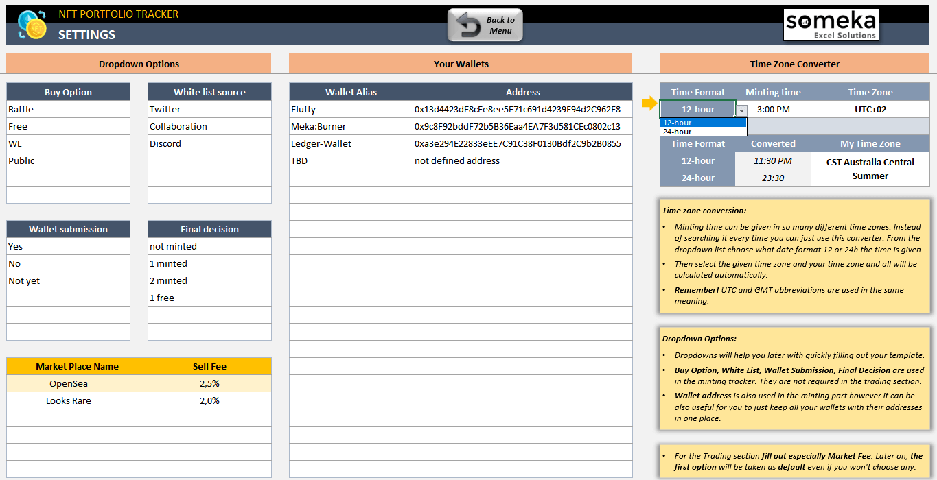Click the NFT coin logo icon
This screenshot has height=480, width=937.
(32, 25)
